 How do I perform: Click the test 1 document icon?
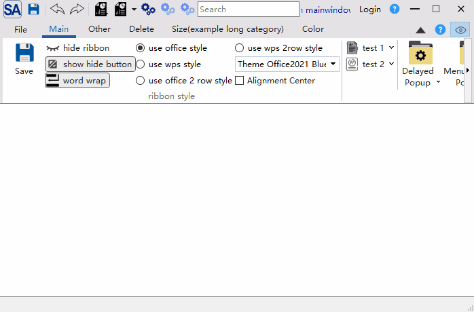coord(352,48)
